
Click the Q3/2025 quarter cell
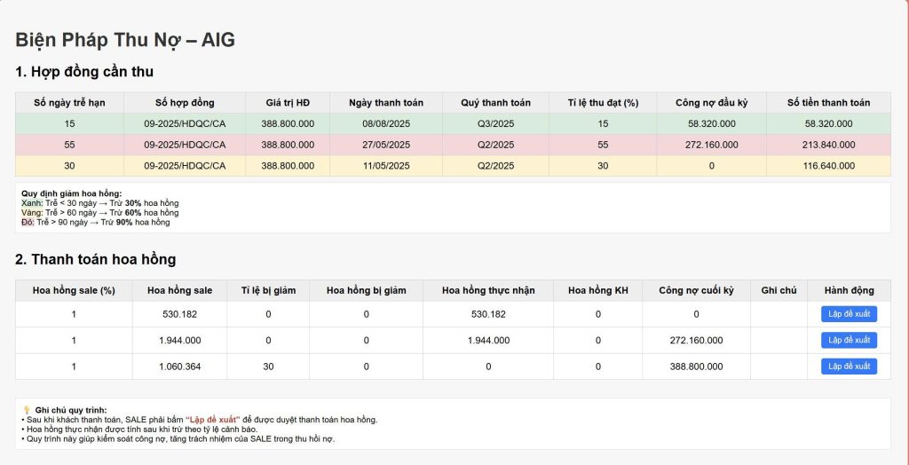click(x=495, y=123)
